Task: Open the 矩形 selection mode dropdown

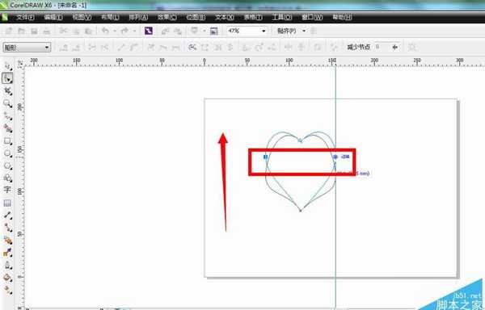Action: (x=27, y=48)
